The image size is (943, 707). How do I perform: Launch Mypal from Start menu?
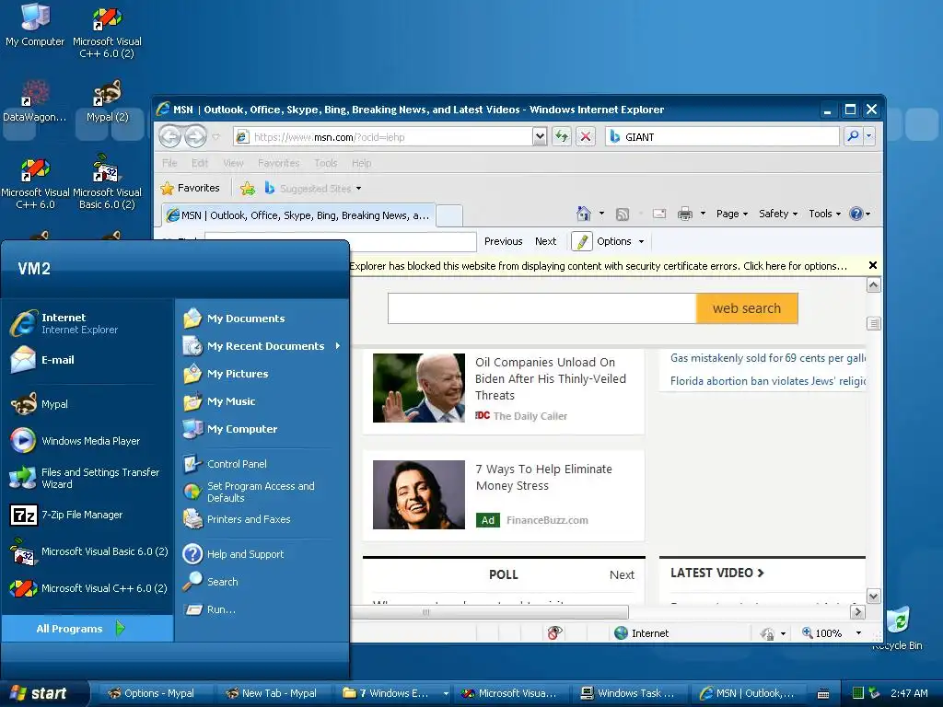pos(87,404)
